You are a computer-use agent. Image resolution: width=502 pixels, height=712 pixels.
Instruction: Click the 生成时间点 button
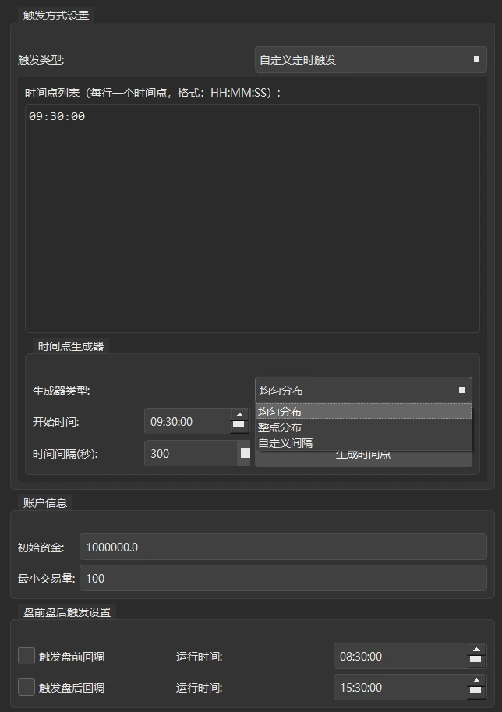click(x=363, y=458)
